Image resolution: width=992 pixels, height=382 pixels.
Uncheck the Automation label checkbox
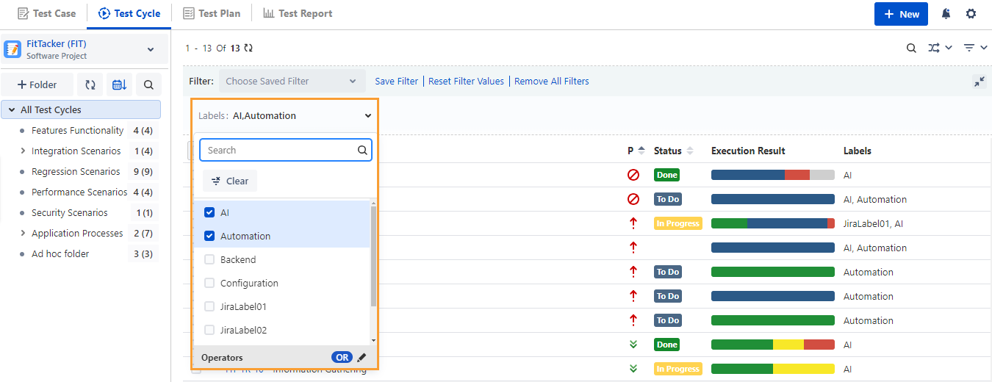(x=209, y=236)
